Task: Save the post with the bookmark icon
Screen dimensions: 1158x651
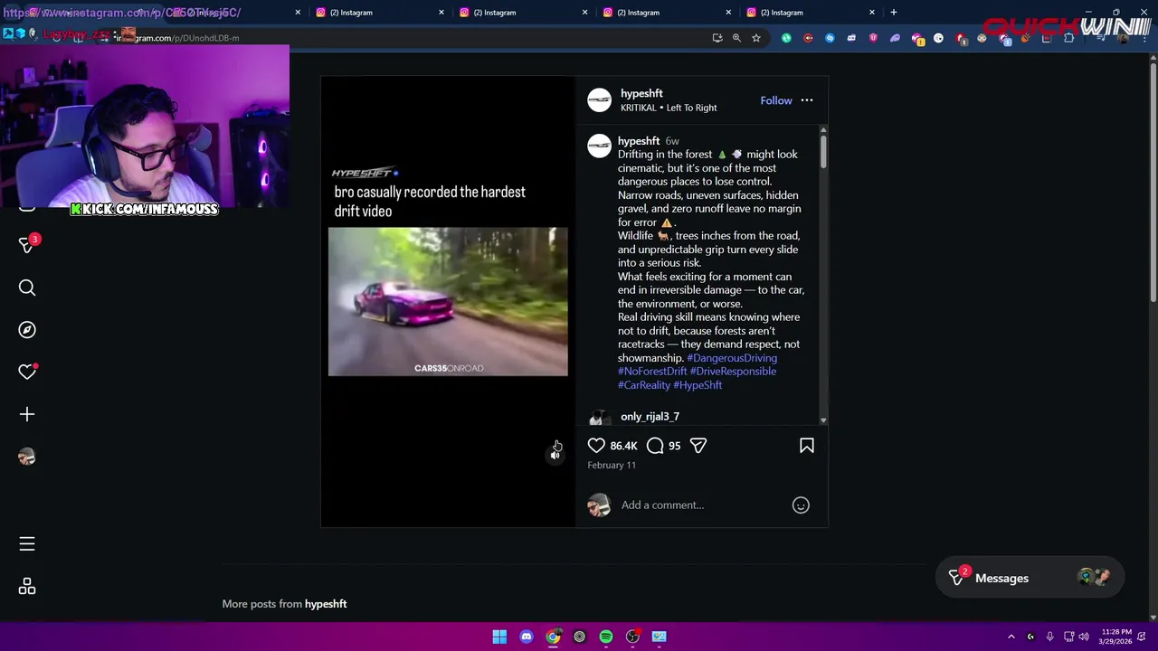Action: click(x=807, y=446)
